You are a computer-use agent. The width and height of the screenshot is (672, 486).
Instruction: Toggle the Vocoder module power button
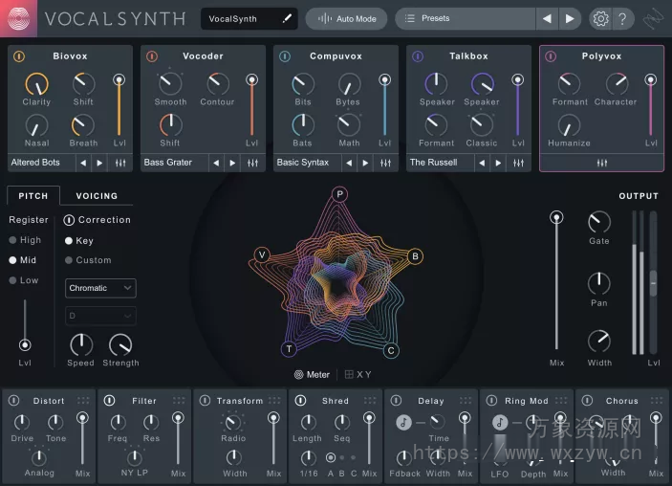click(152, 56)
